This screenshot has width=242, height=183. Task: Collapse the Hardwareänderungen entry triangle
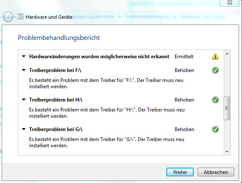coord(24,57)
